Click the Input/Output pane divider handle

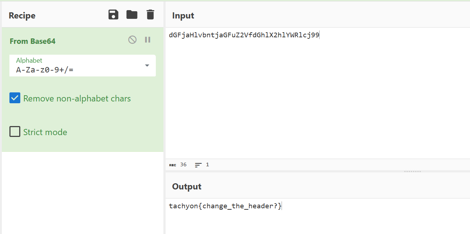(x=412, y=171)
